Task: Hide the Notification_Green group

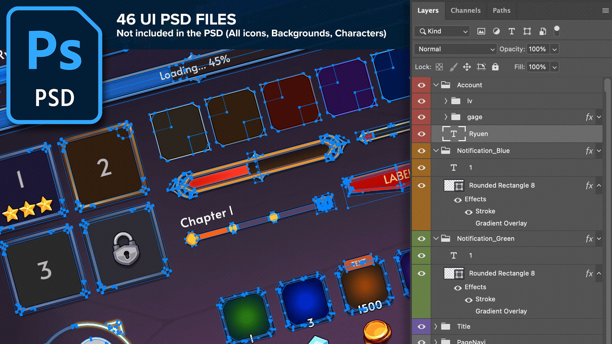Action: pyautogui.click(x=421, y=239)
